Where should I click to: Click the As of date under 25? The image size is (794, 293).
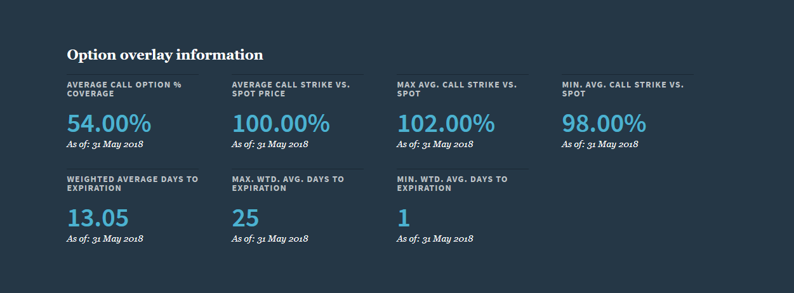[270, 239]
